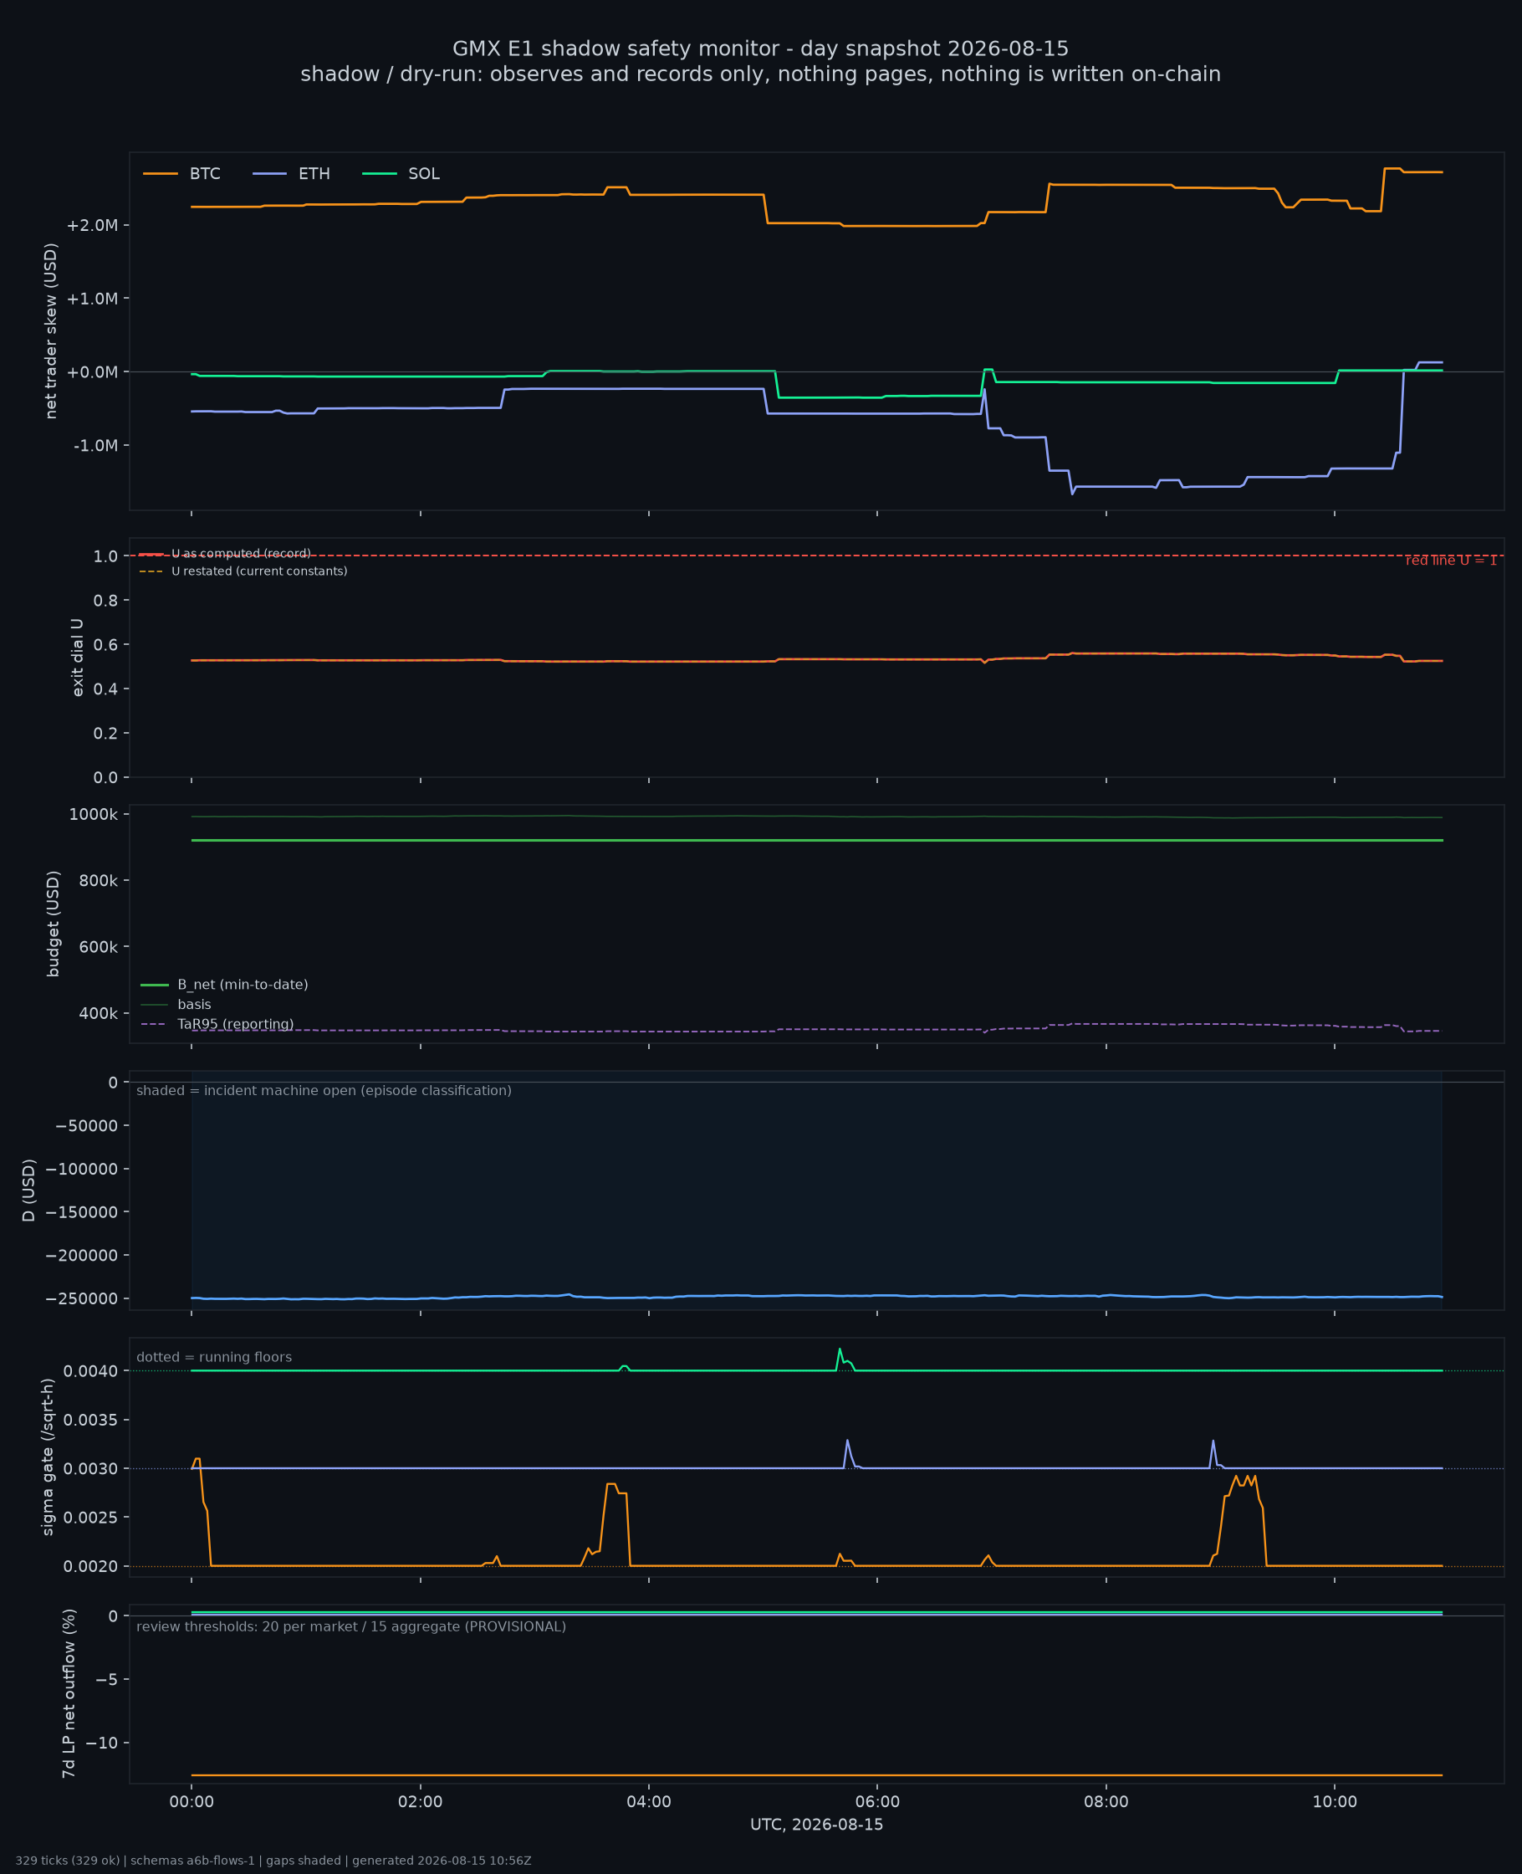Click the green SOL legend line sample
The width and height of the screenshot is (1522, 1874).
click(x=380, y=174)
